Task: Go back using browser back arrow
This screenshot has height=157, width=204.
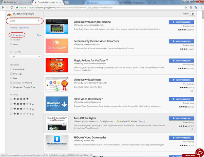Action: point(3,7)
